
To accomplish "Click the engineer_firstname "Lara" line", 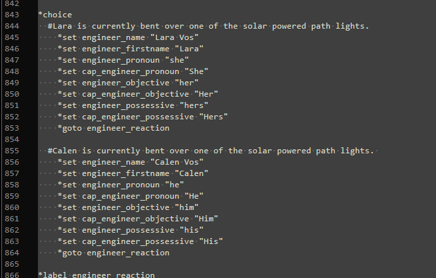I will click(130, 49).
